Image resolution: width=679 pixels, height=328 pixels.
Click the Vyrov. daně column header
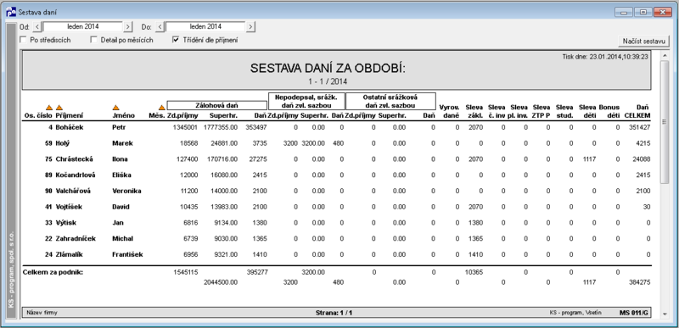[x=449, y=112]
